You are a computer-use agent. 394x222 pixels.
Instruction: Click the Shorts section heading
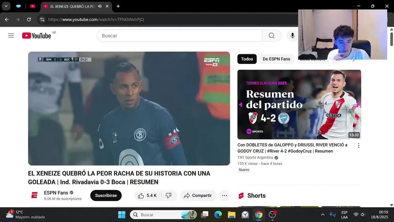(256, 195)
